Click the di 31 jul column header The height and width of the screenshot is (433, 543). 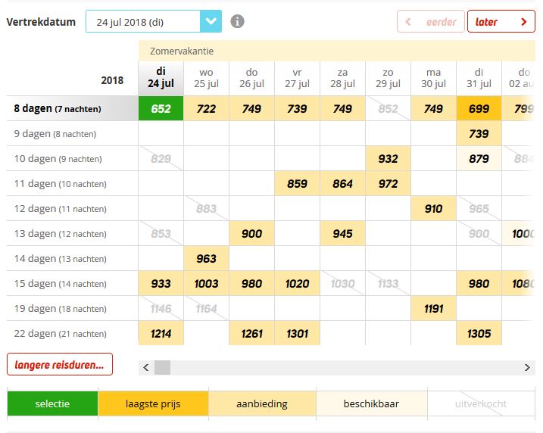[479, 78]
